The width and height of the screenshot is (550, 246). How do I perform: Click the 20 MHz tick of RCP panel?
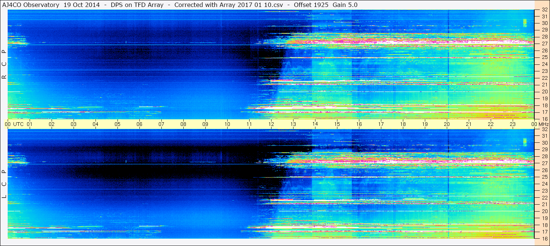coord(544,92)
